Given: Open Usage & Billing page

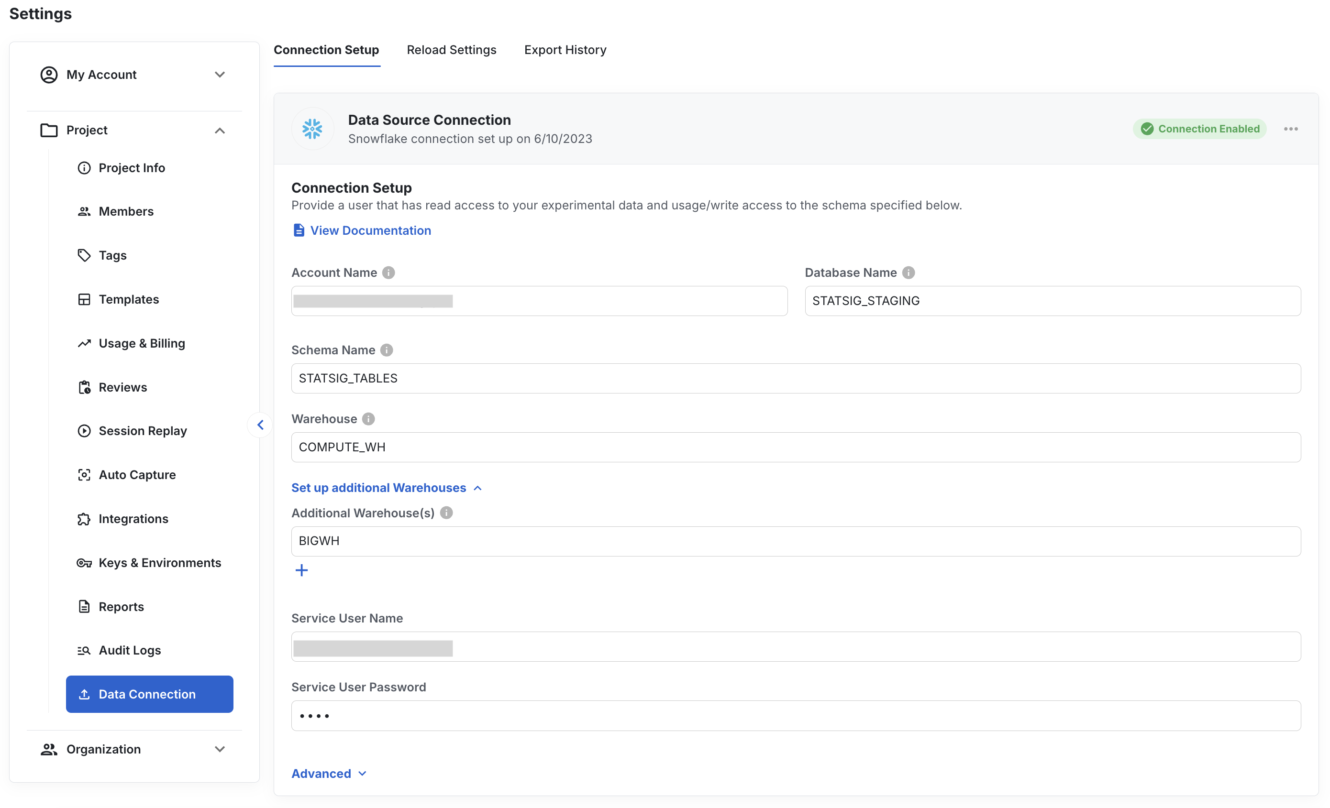Looking at the screenshot, I should [142, 343].
